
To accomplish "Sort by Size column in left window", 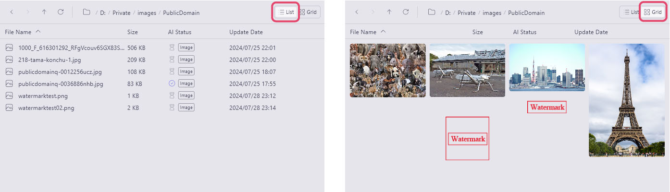I will (133, 32).
